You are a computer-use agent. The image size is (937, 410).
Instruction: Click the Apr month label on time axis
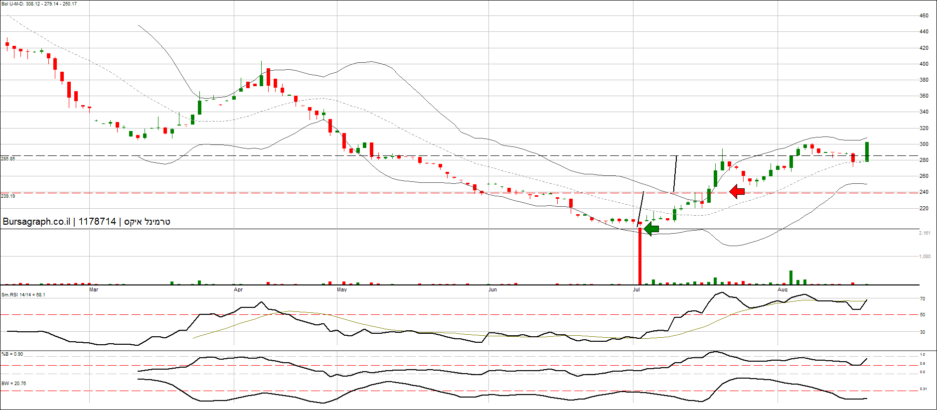point(238,289)
